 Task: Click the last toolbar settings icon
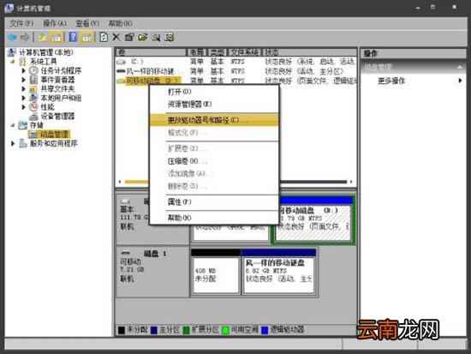170,38
